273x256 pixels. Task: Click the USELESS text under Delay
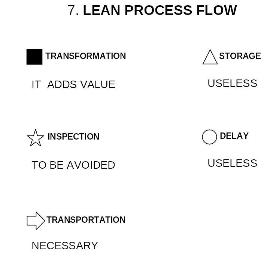click(233, 163)
